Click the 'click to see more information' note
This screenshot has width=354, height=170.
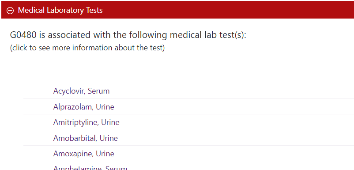click(x=87, y=48)
